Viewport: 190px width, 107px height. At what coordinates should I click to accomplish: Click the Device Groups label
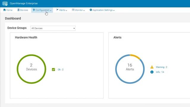17,28
